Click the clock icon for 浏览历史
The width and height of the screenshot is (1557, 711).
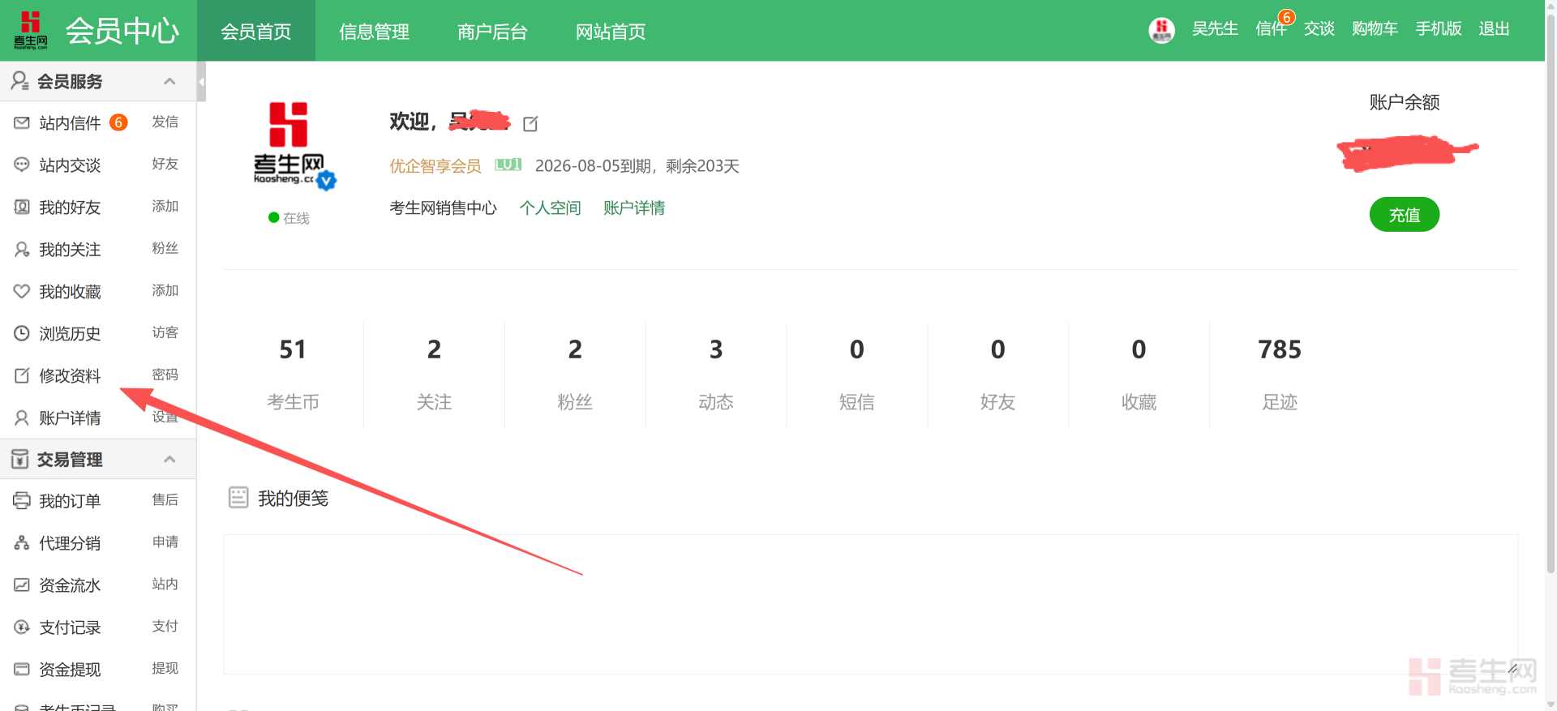coord(22,334)
